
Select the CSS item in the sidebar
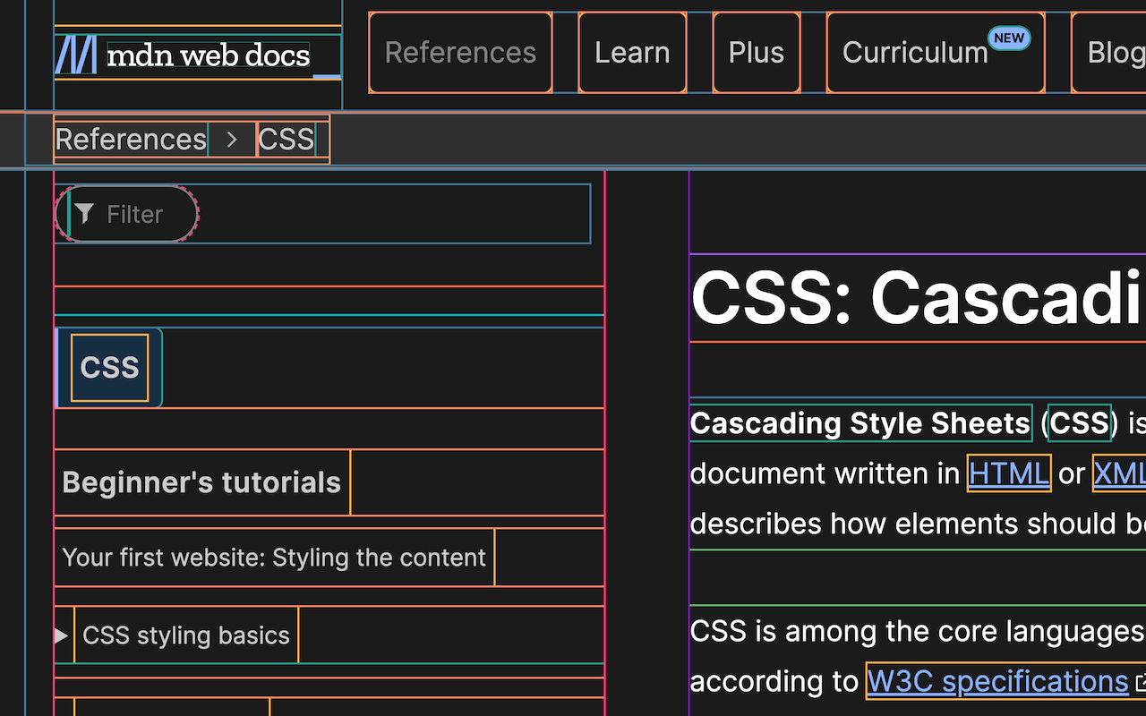(109, 367)
